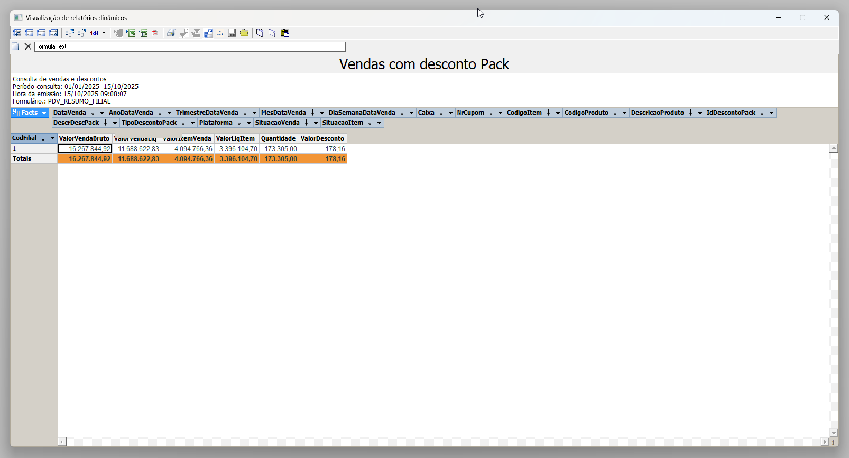
Task: Click the grid icon with plus sign
Action: click(41, 33)
